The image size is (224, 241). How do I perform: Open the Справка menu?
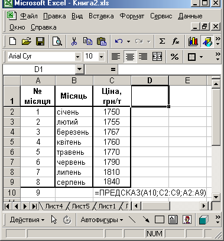(44, 27)
